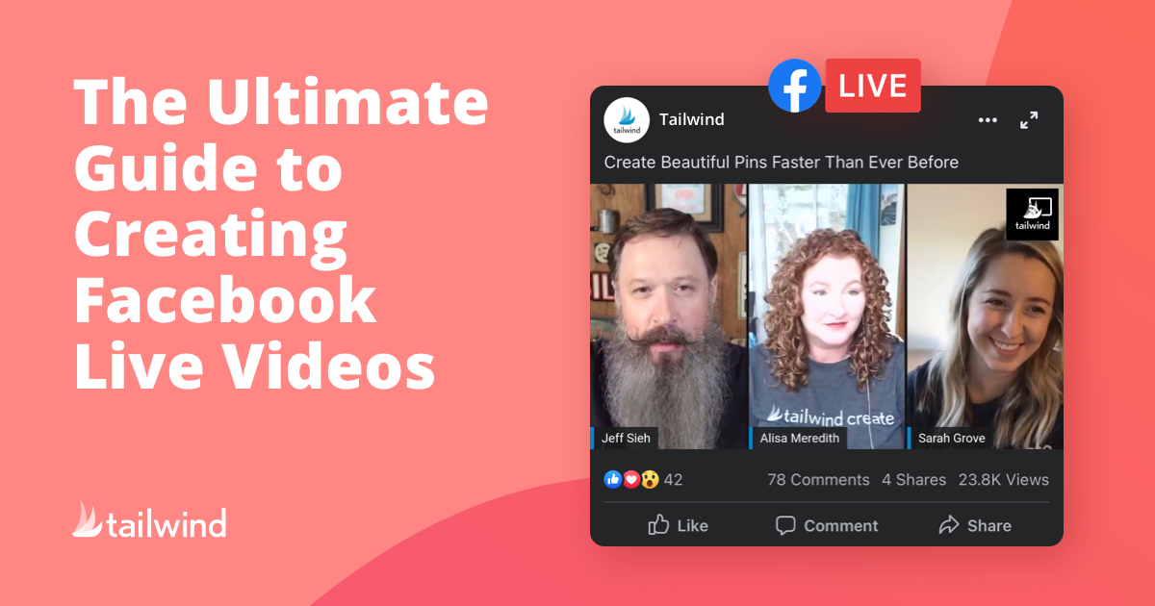Select the thumbs-up reaction icon
The image size is (1155, 606).
tap(612, 479)
